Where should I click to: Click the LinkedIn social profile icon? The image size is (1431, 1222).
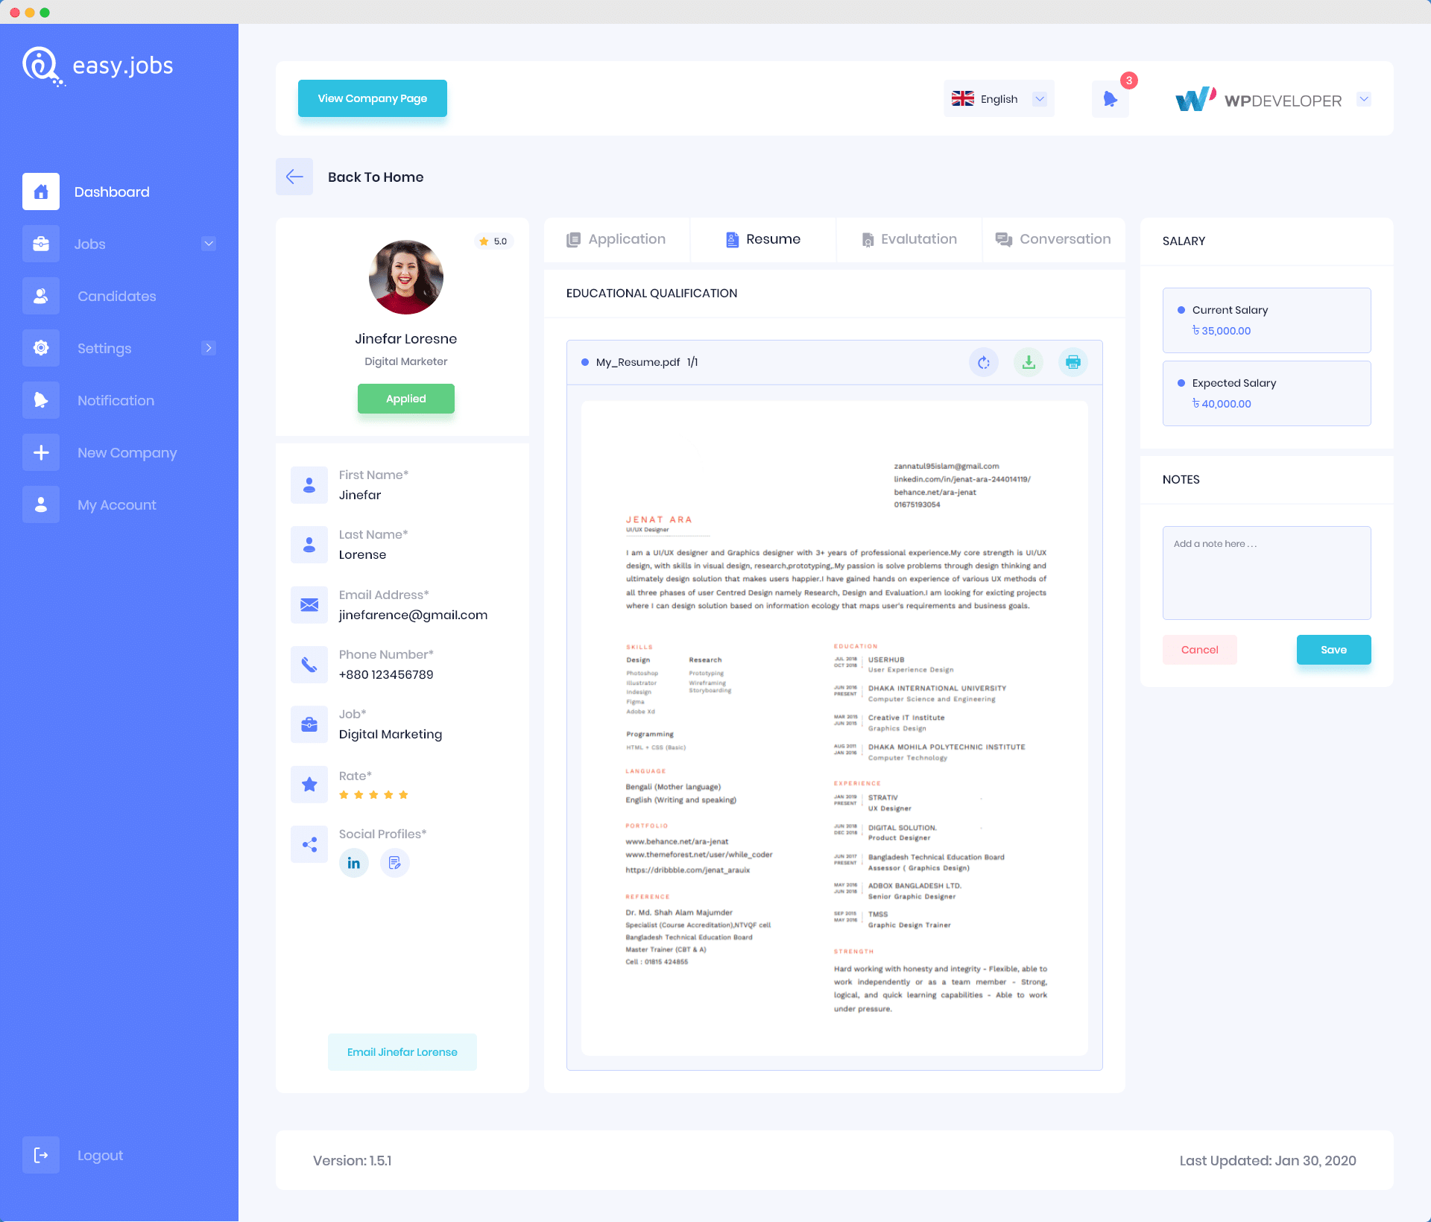[353, 862]
